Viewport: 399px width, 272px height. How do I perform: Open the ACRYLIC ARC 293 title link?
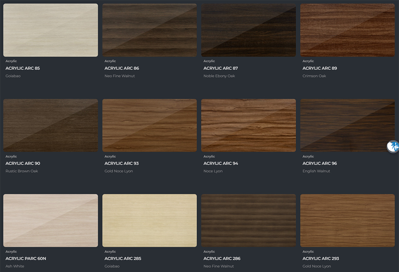tap(321, 258)
